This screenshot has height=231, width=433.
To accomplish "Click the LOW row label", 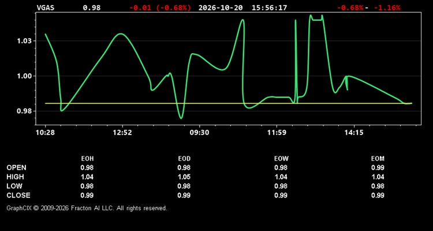I will point(14,186).
